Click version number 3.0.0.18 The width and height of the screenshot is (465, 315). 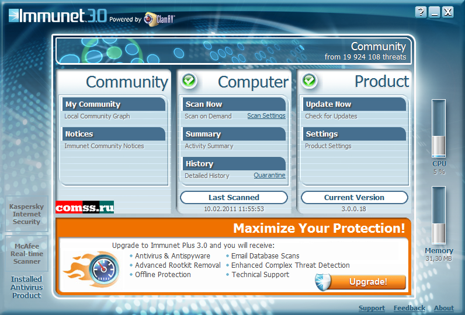click(354, 209)
